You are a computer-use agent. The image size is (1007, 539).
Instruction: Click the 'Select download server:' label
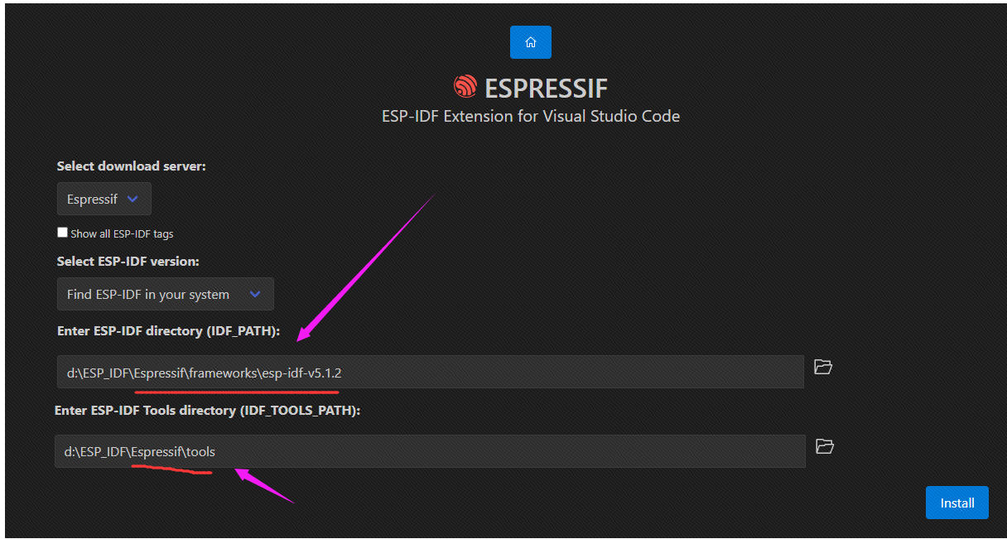132,166
